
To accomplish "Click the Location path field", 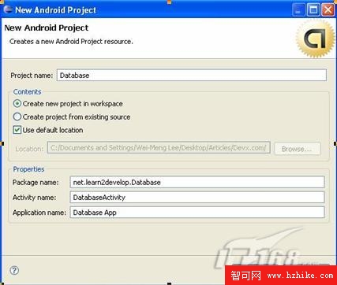I will 159,148.
